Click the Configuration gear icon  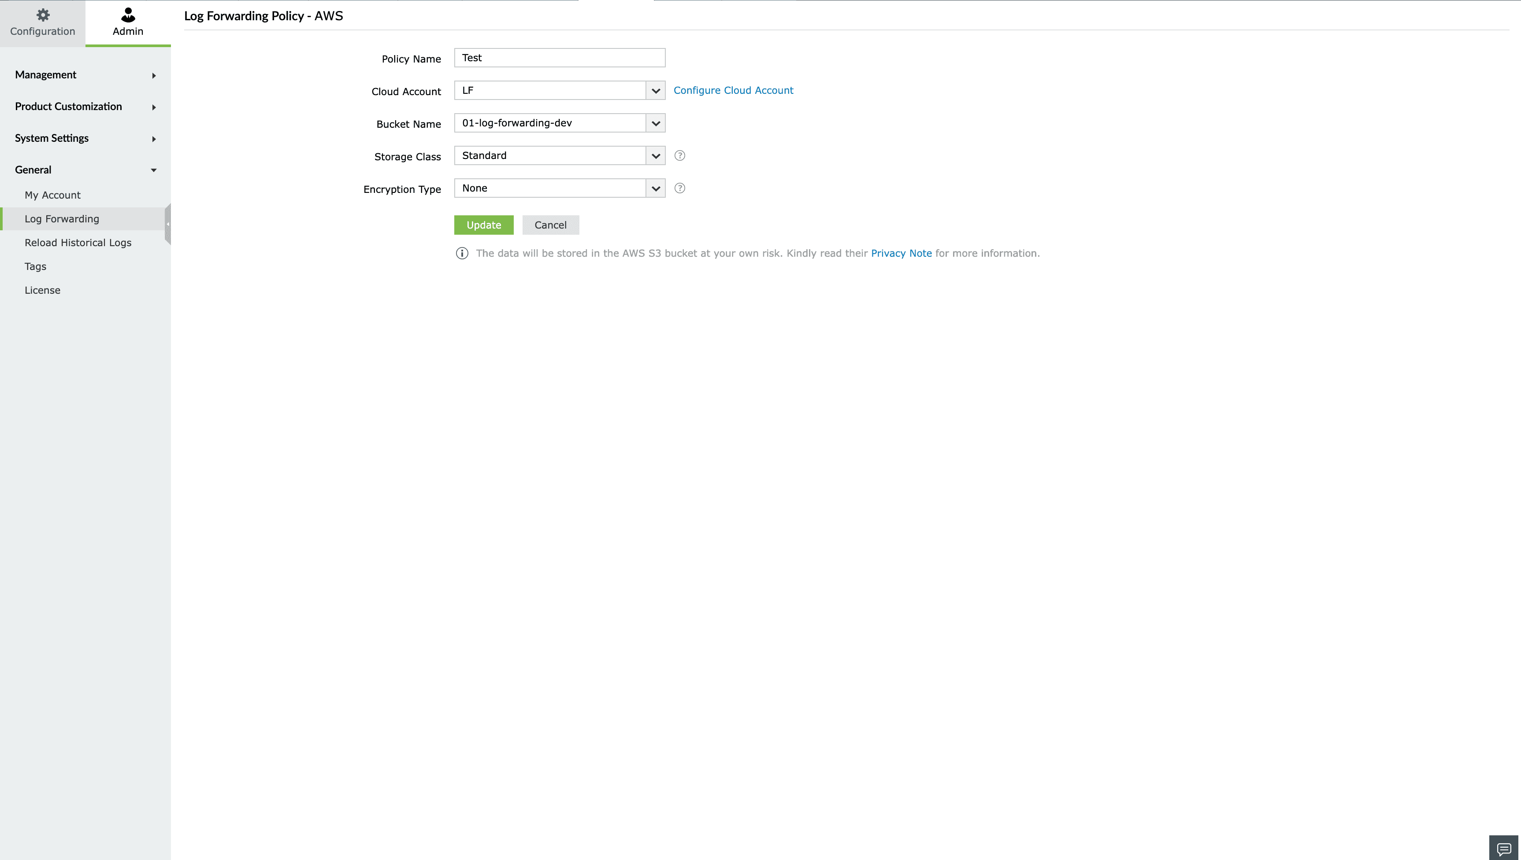[43, 15]
